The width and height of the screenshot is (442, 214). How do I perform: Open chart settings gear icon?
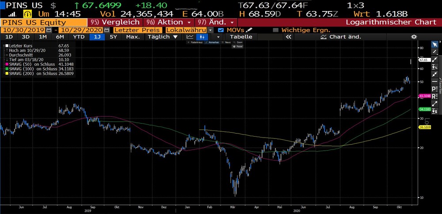pyautogui.click(x=414, y=37)
